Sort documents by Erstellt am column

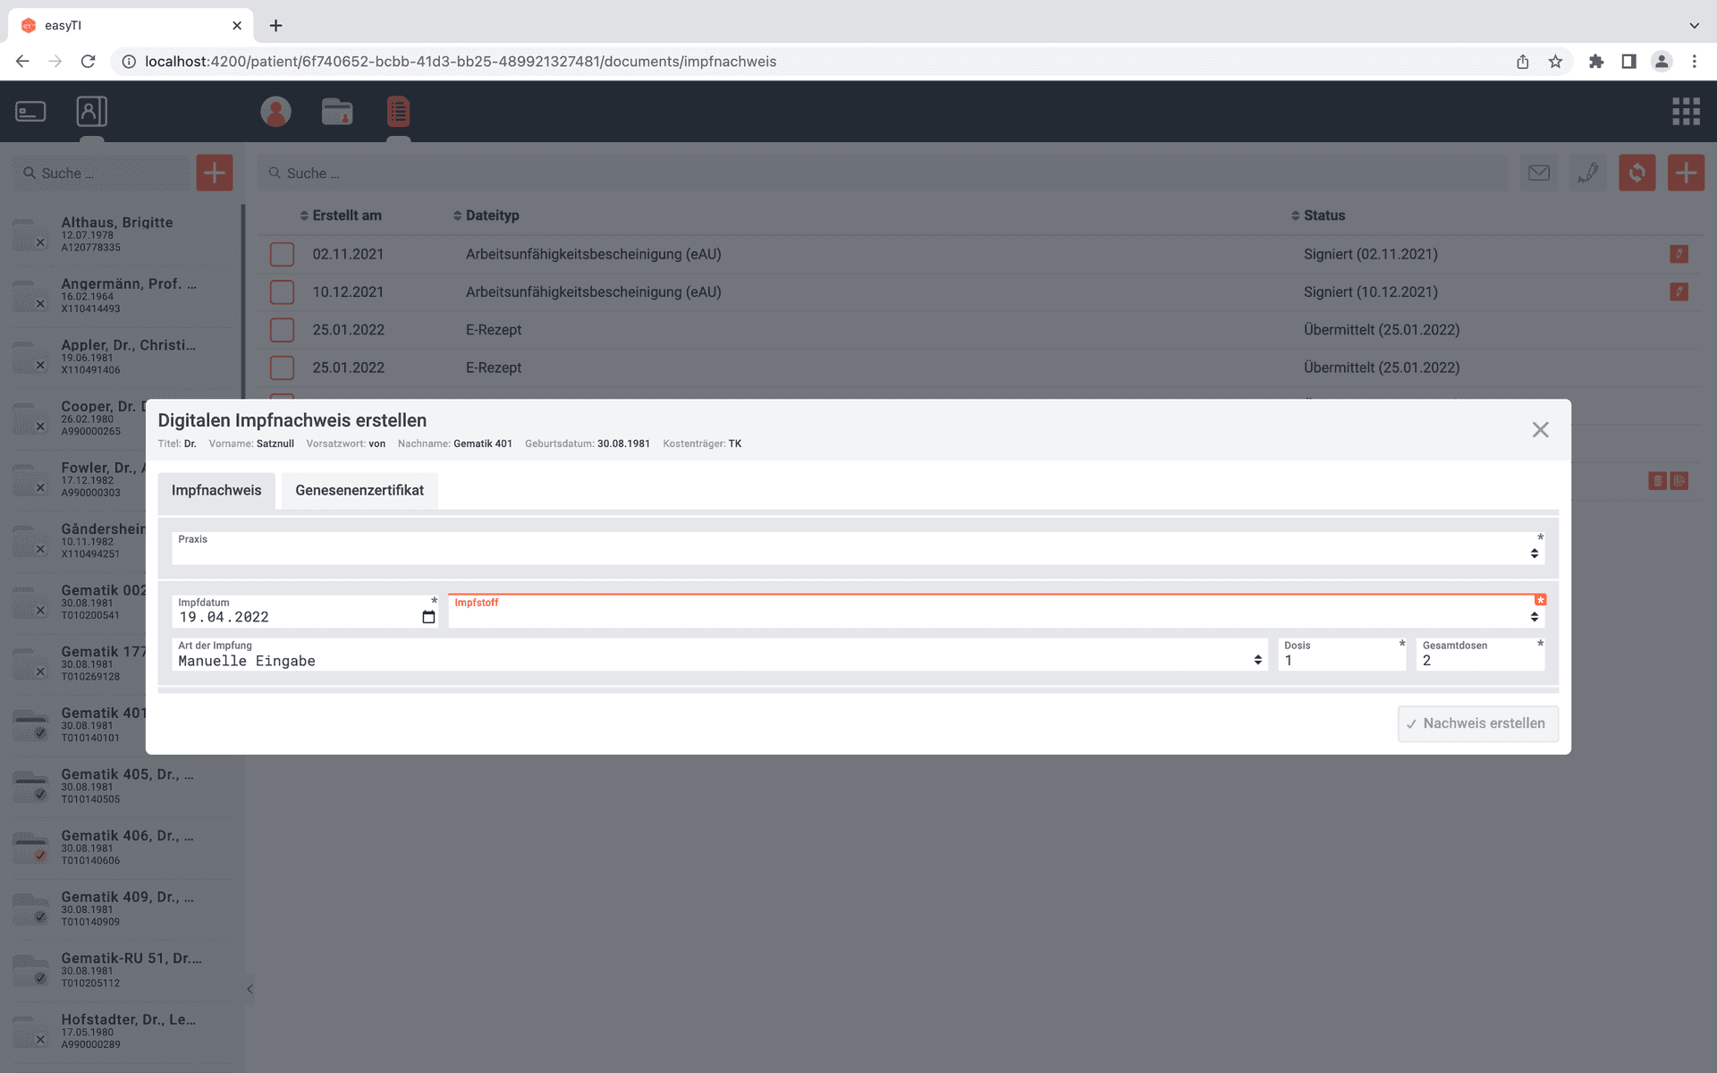coord(346,215)
